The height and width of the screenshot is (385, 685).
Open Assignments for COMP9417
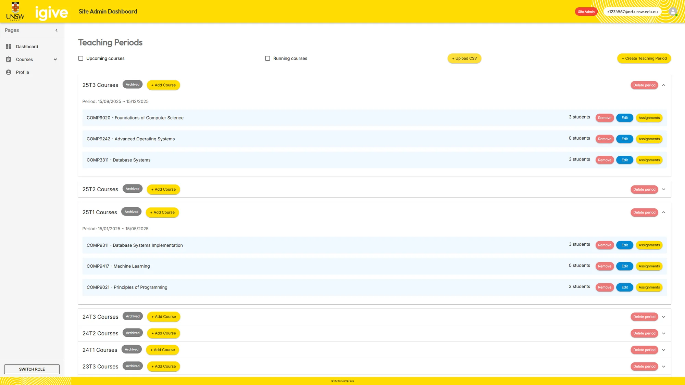(x=649, y=266)
